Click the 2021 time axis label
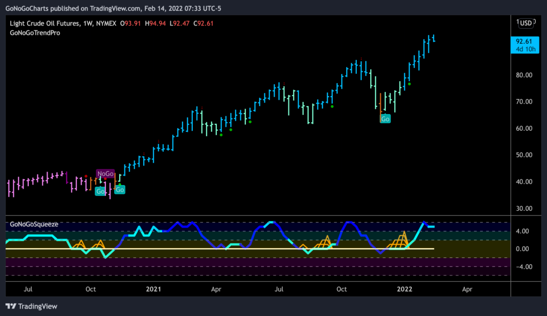The image size is (547, 316). [153, 289]
